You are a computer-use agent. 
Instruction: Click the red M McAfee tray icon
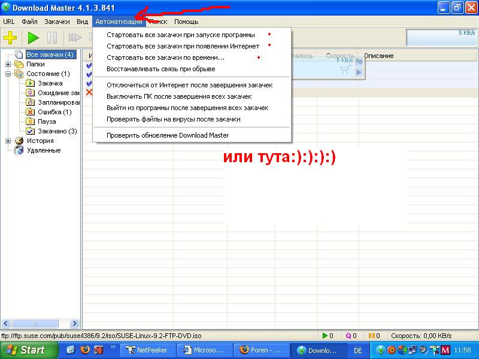coord(445,350)
